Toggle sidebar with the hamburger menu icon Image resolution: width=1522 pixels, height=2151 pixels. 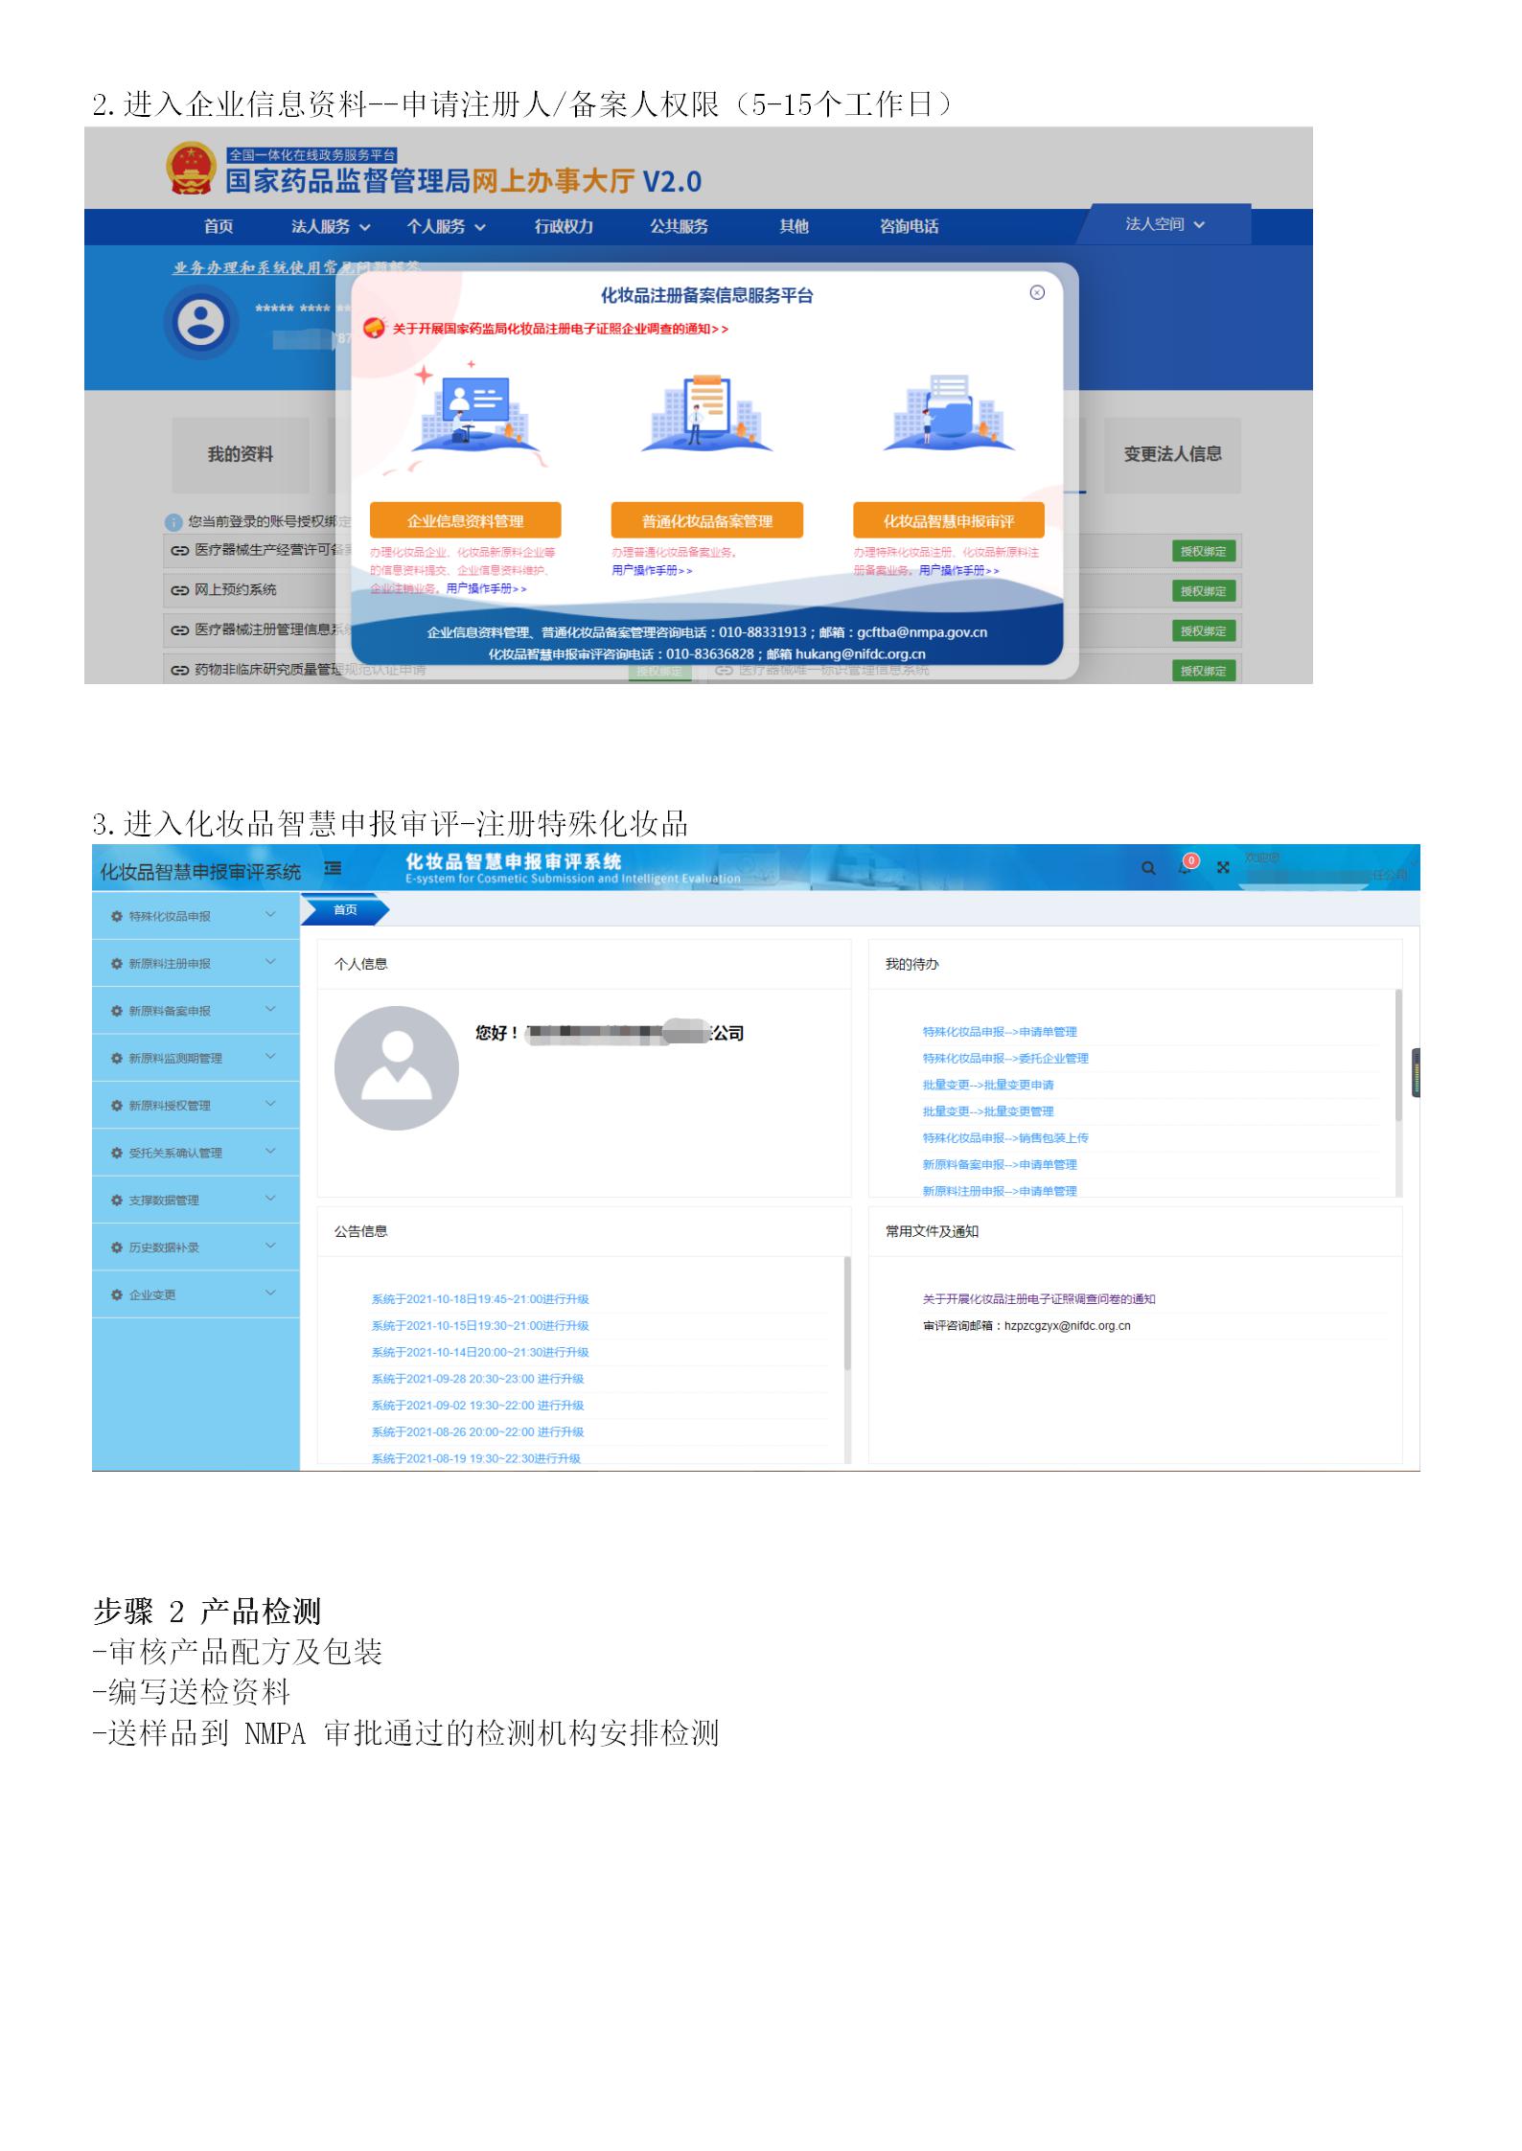tap(333, 868)
